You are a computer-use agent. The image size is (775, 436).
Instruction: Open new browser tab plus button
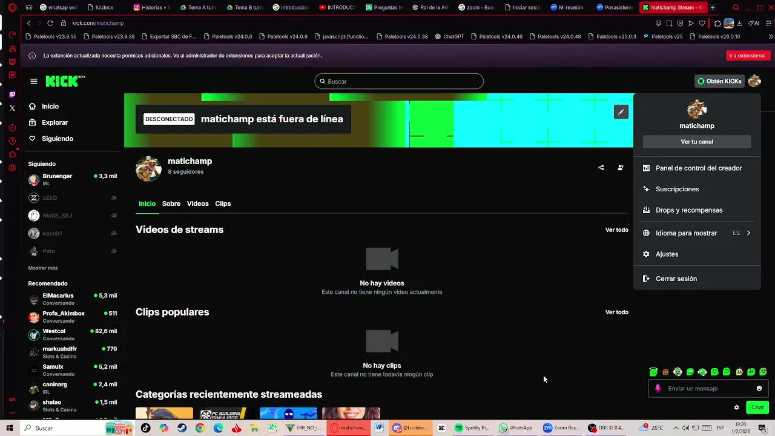[713, 8]
